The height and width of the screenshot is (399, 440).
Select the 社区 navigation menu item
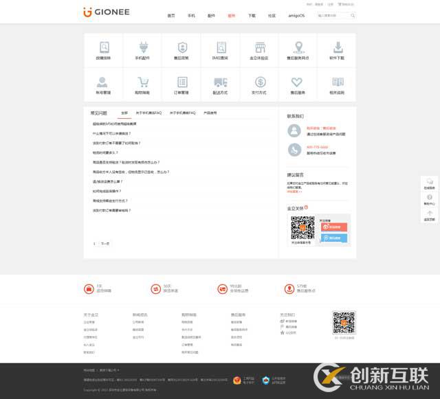272,15
